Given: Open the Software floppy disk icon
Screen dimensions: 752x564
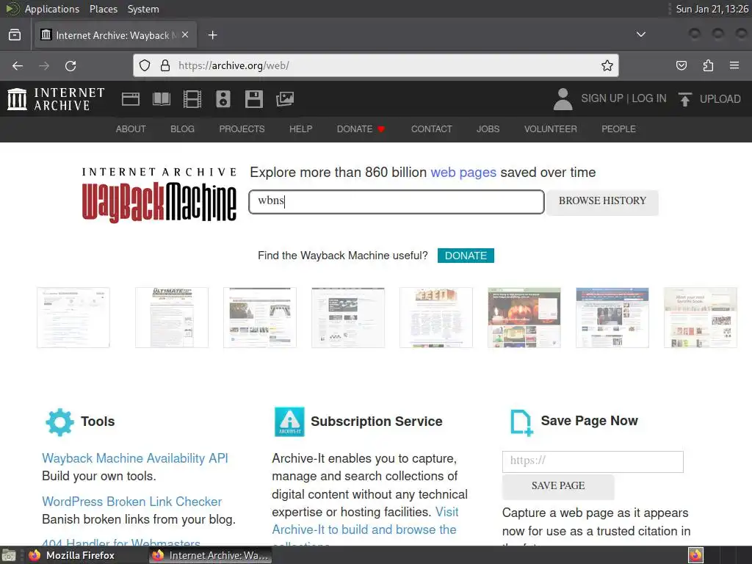Looking at the screenshot, I should pos(253,99).
